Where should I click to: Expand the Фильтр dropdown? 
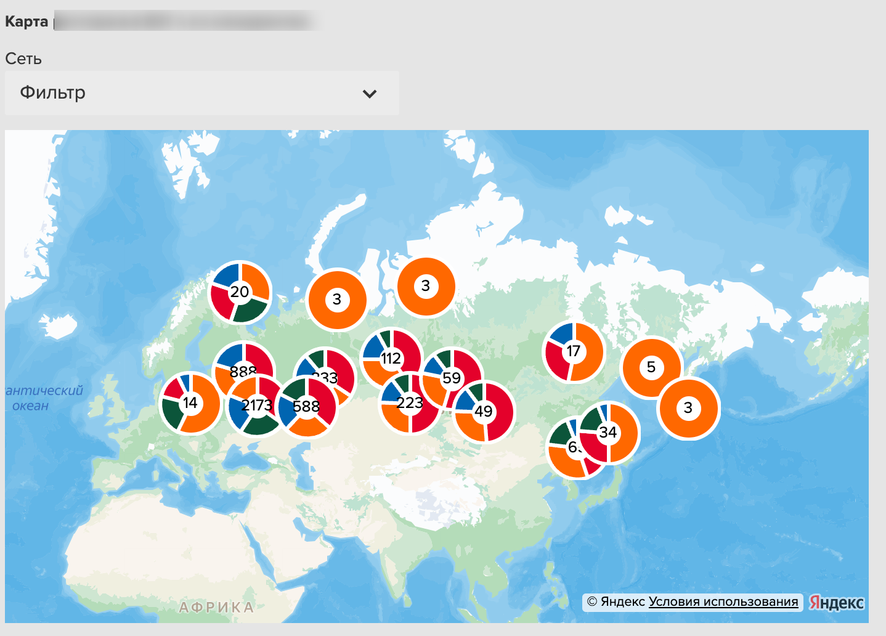pos(202,93)
